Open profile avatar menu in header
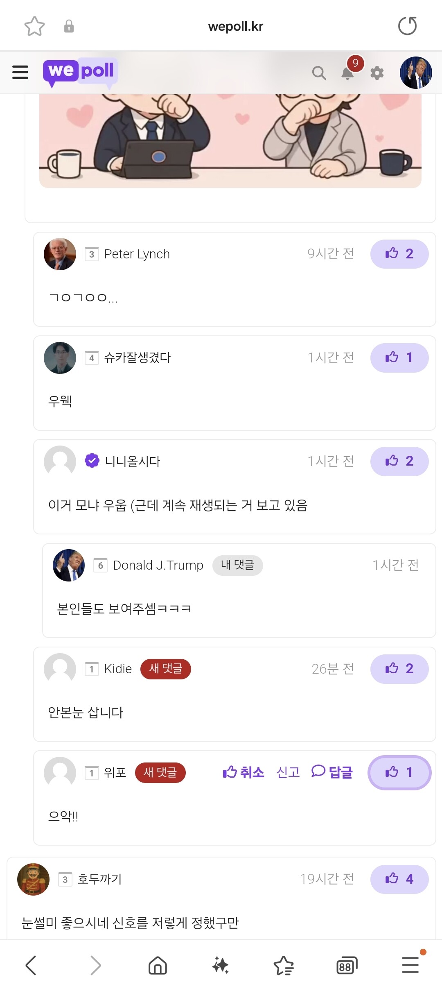Image resolution: width=442 pixels, height=991 pixels. pos(416,72)
